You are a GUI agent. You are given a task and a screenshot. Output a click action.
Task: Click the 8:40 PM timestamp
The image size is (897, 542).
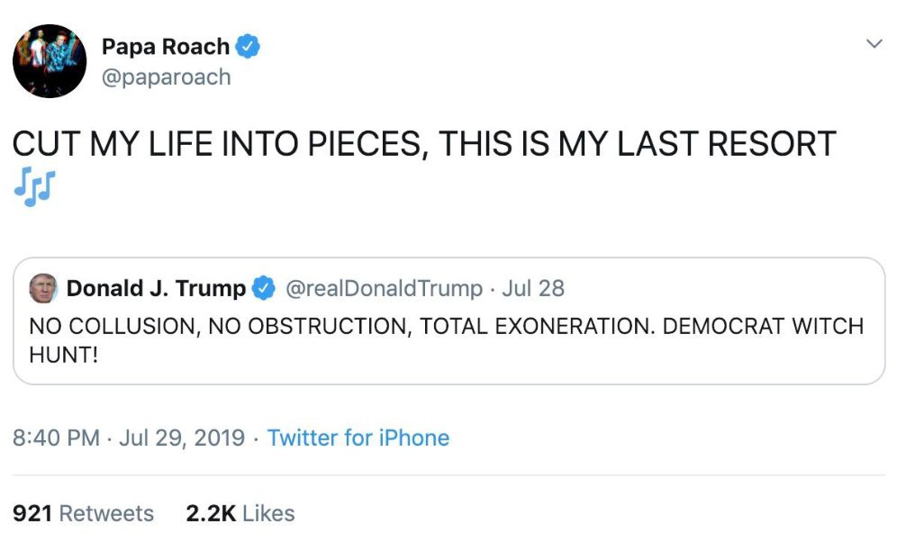click(56, 438)
